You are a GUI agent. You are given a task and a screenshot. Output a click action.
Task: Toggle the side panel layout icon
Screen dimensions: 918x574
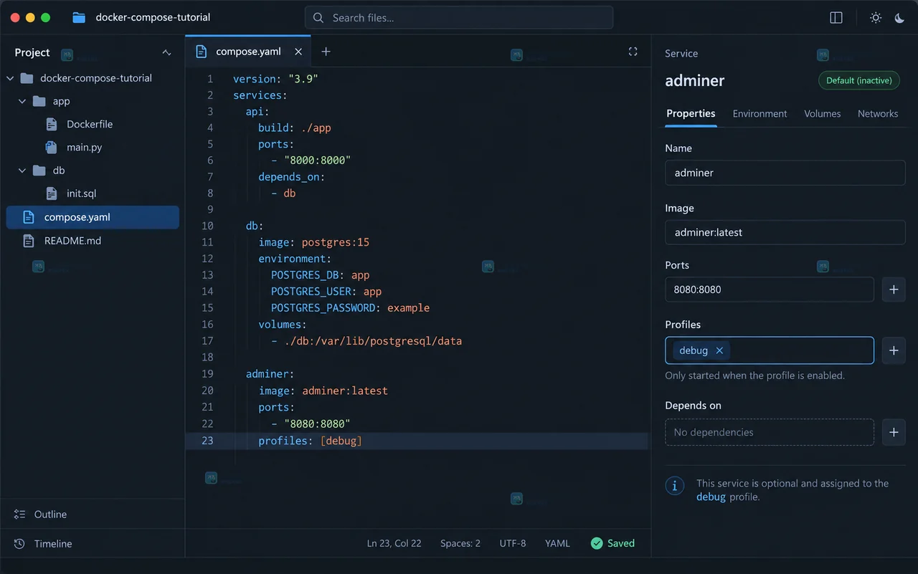(x=836, y=18)
